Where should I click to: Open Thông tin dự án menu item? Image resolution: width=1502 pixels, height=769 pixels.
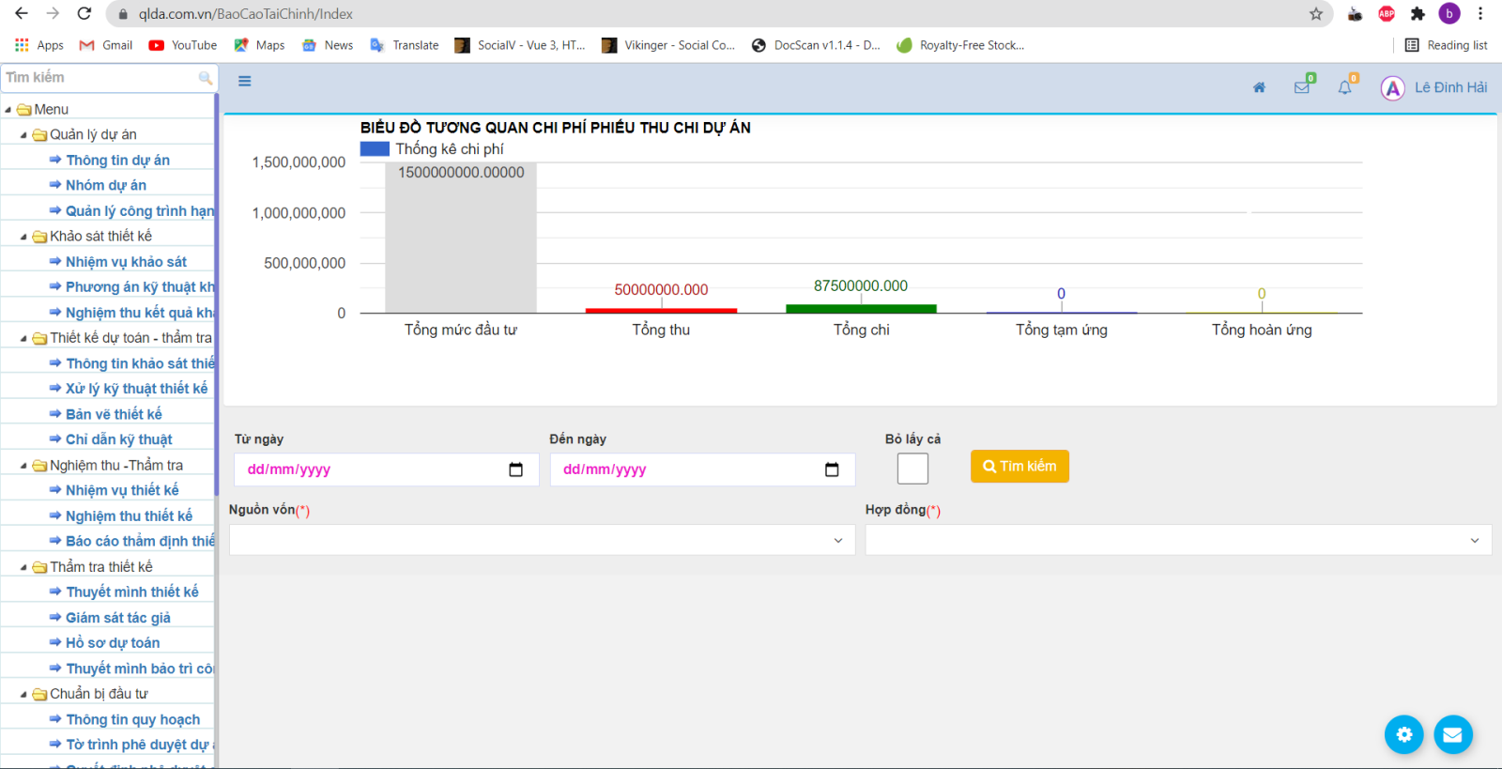[x=117, y=161]
